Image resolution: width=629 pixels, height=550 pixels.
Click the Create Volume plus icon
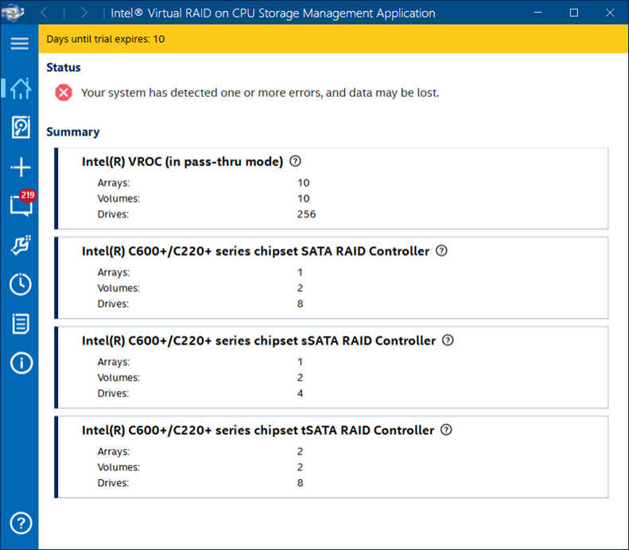tap(20, 167)
